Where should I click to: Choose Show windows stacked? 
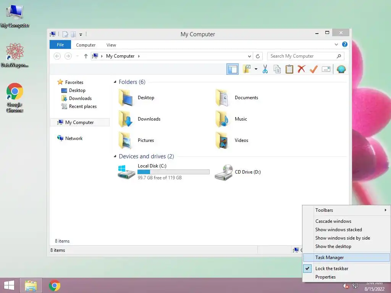346,229
